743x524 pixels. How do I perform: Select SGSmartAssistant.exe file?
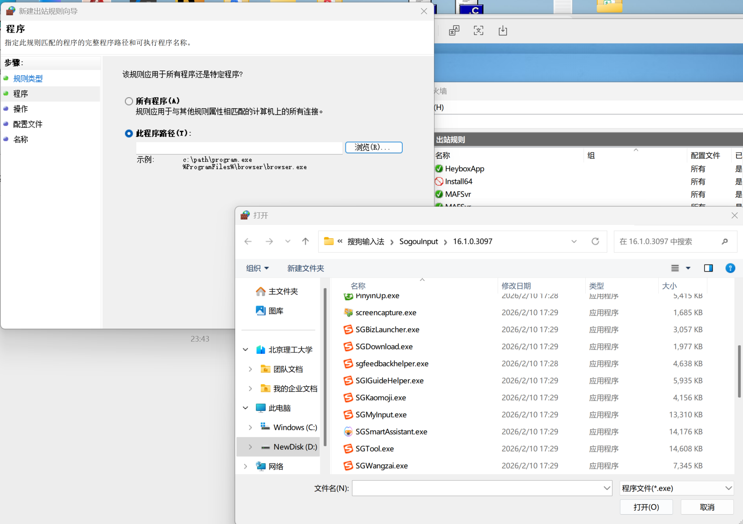(391, 432)
